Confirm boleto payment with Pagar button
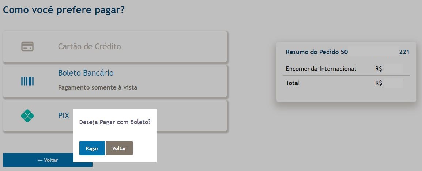The width and height of the screenshot is (422, 171). [x=92, y=148]
